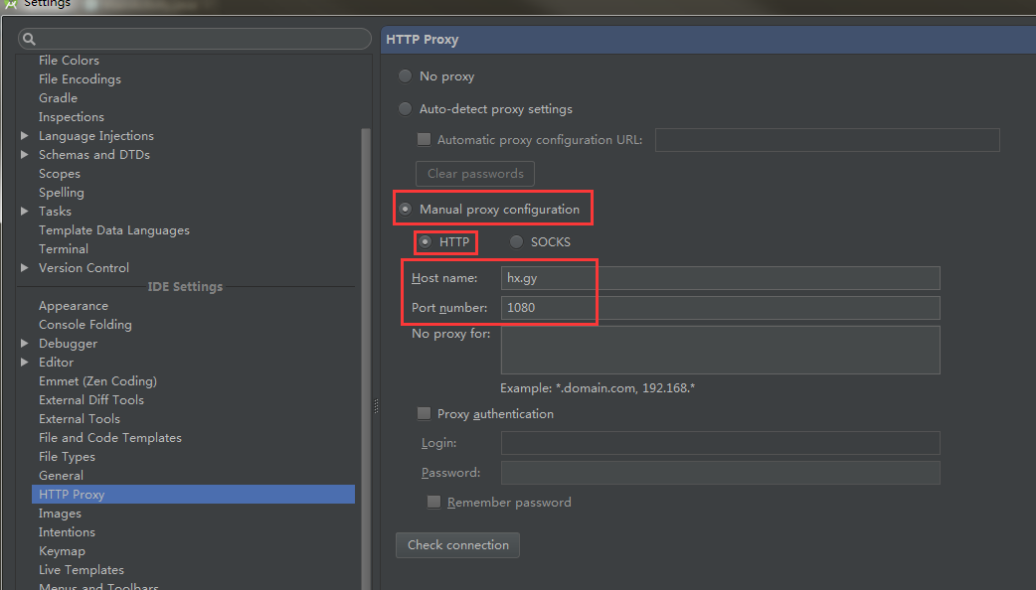Viewport: 1036px width, 590px height.
Task: Click the automatic proxy configuration URL field
Action: 827,140
